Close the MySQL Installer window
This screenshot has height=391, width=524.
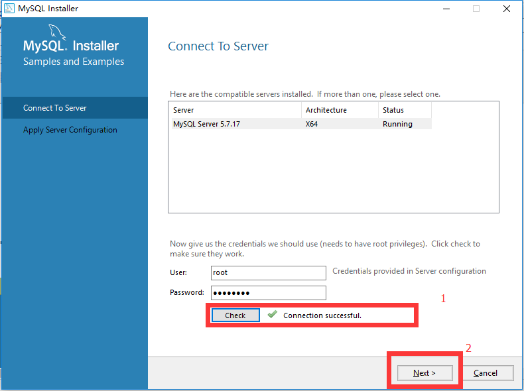click(507, 9)
